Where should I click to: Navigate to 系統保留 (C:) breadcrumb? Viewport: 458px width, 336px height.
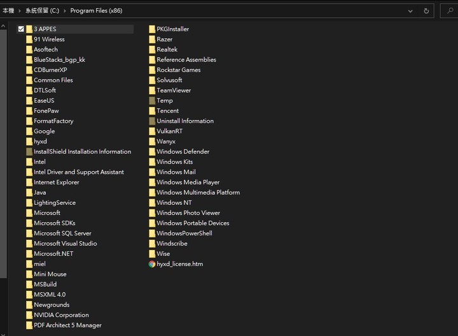click(42, 11)
